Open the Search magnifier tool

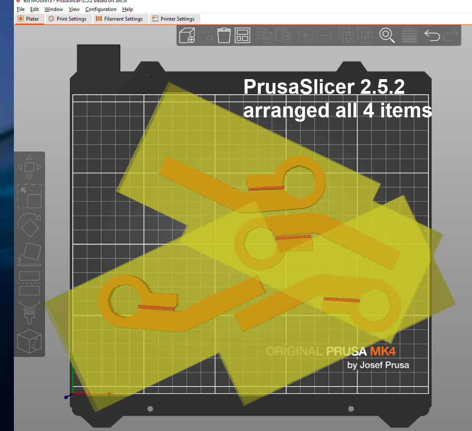387,35
